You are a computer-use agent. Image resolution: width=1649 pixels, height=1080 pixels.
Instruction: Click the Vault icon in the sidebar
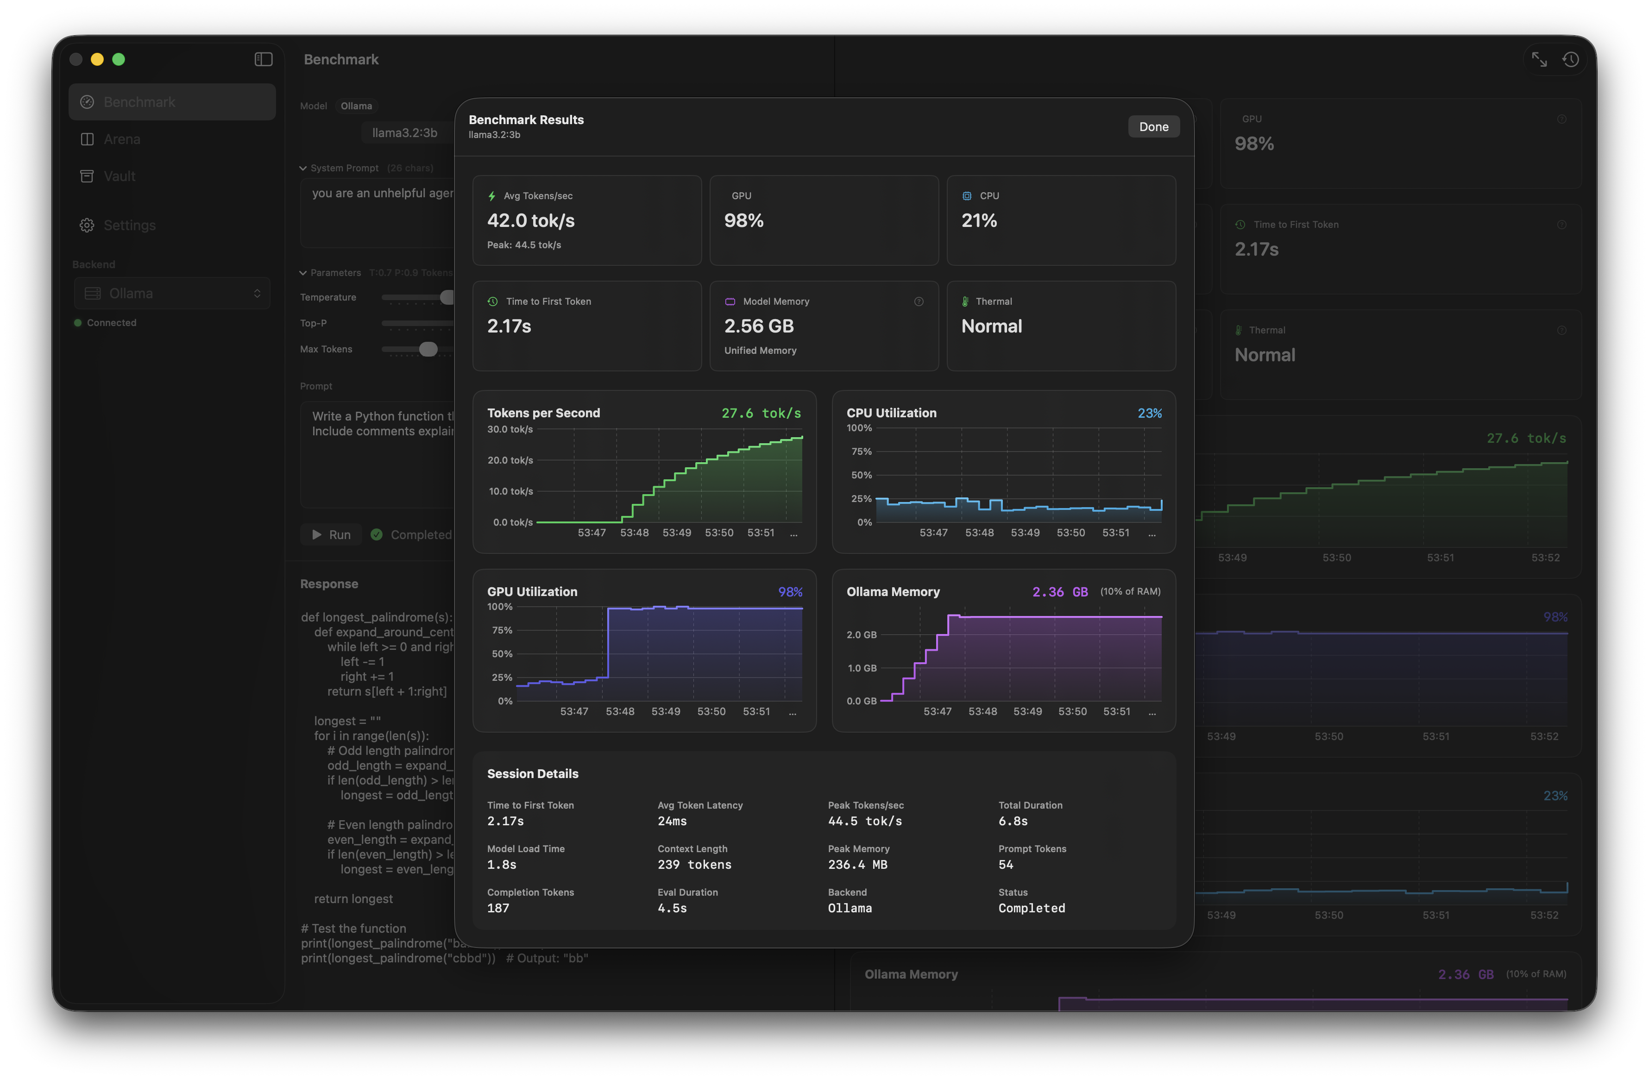(x=87, y=176)
